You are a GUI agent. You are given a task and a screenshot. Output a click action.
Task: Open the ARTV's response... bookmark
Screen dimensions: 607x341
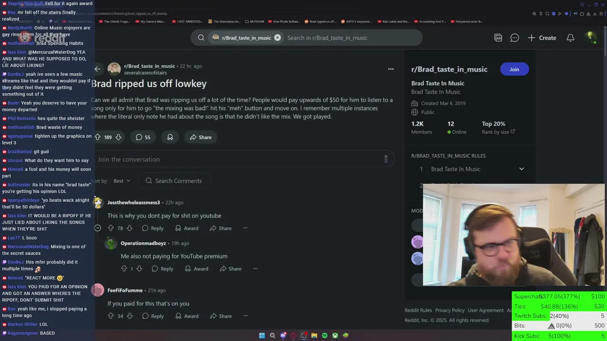click(356, 21)
